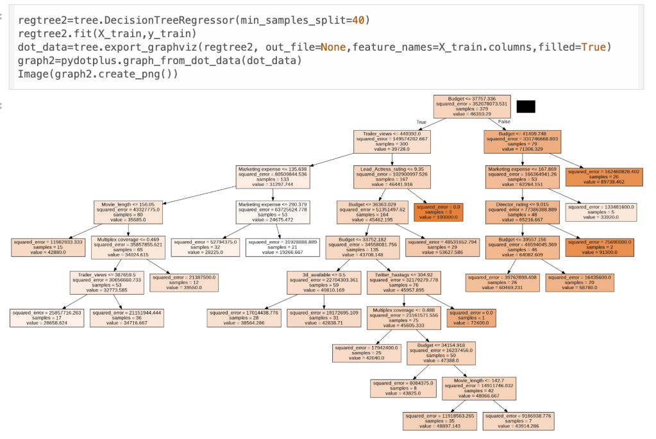
Task: Select the Trailer_views <= 440392.0 node
Action: point(391,142)
